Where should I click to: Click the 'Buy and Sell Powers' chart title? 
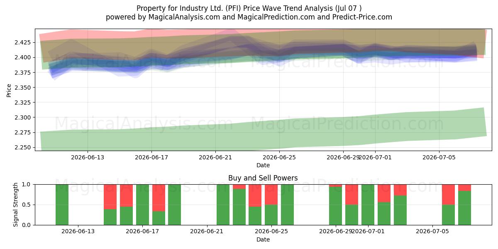coord(263,178)
